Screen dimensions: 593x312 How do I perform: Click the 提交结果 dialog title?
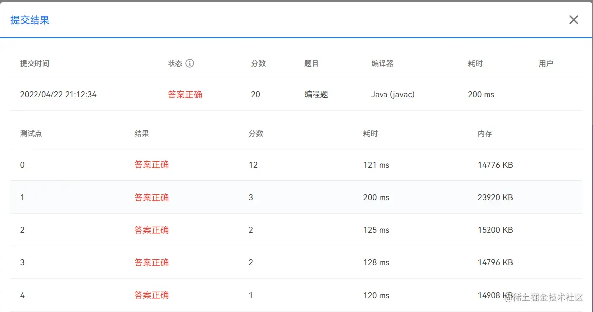[x=30, y=20]
